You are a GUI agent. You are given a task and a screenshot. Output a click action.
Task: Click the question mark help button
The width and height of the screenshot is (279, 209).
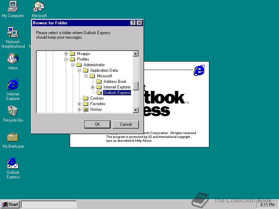coord(133,23)
